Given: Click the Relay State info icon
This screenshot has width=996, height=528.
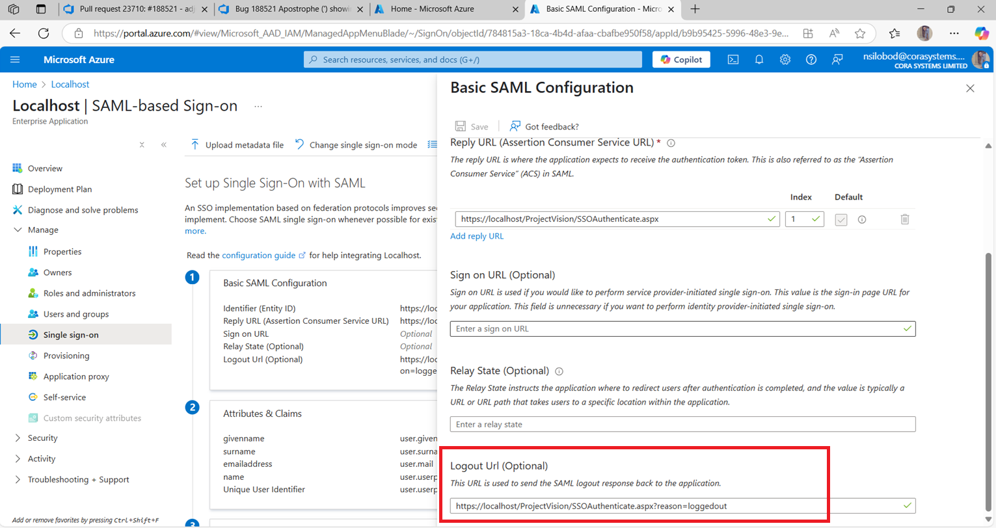Looking at the screenshot, I should (x=559, y=371).
